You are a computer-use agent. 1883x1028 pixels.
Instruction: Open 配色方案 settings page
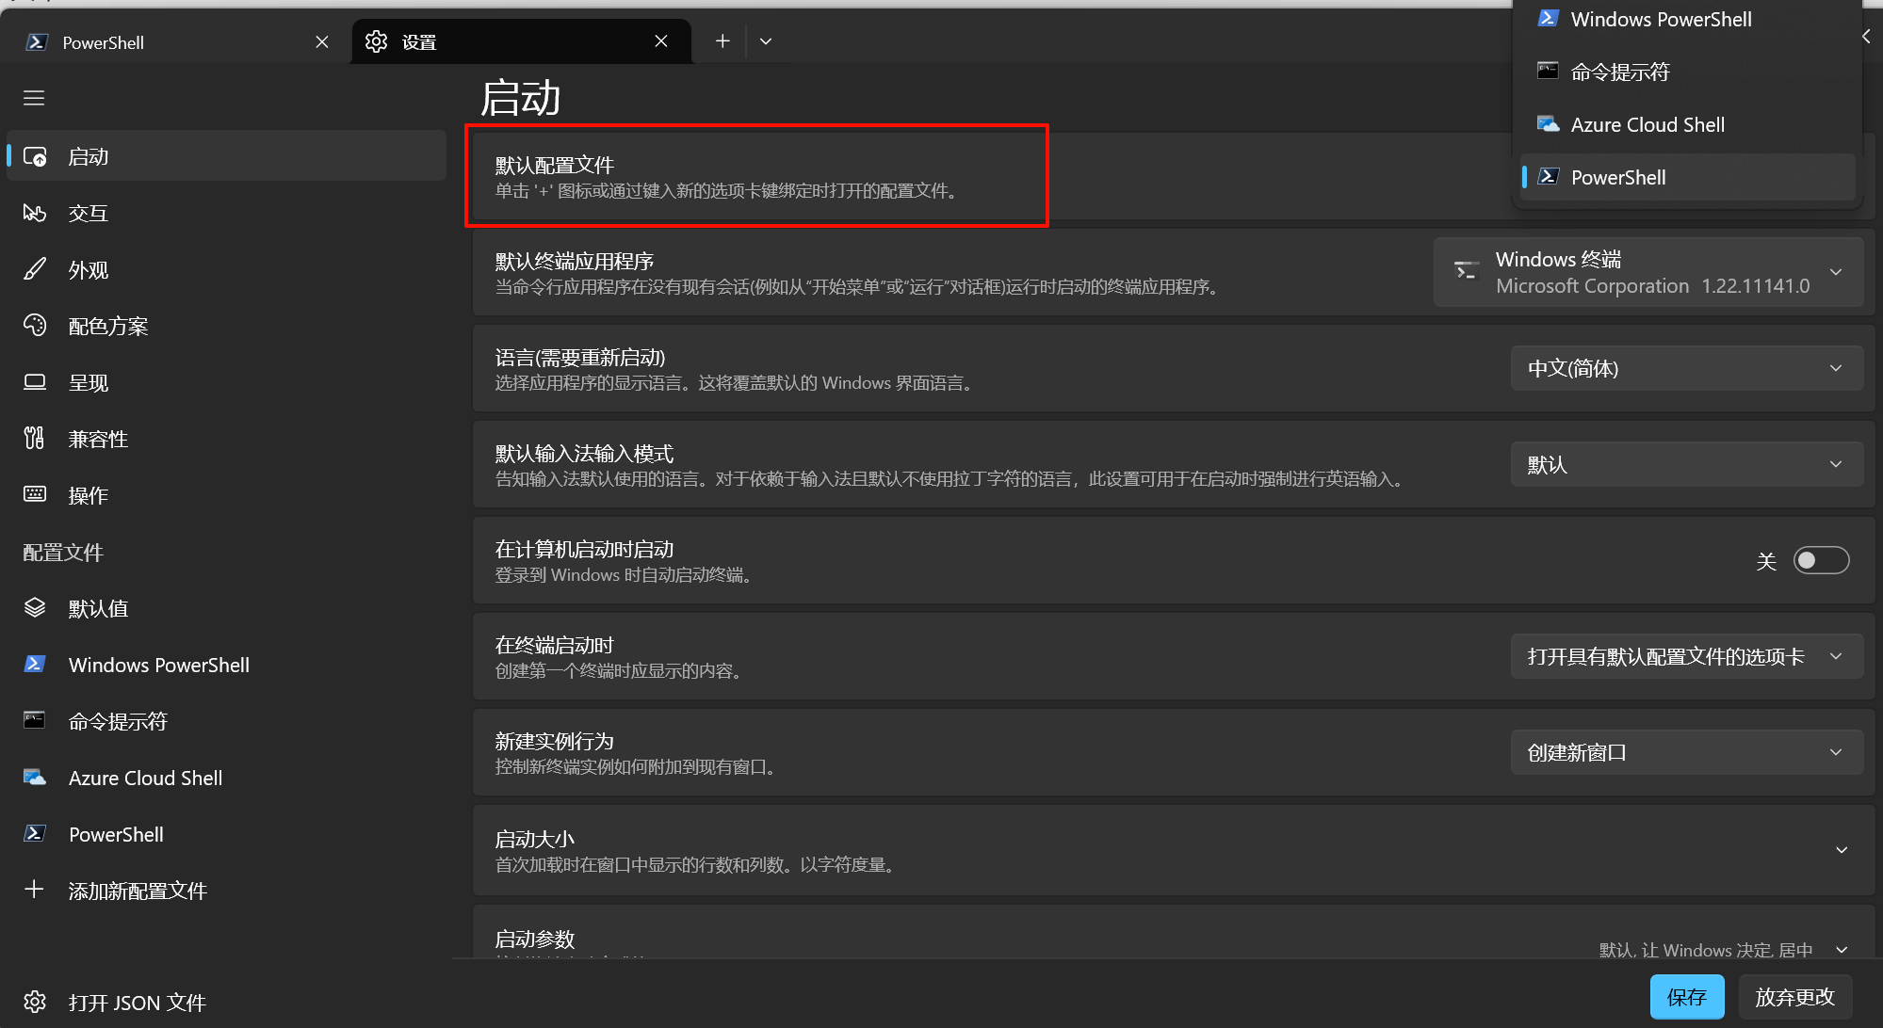pos(226,326)
